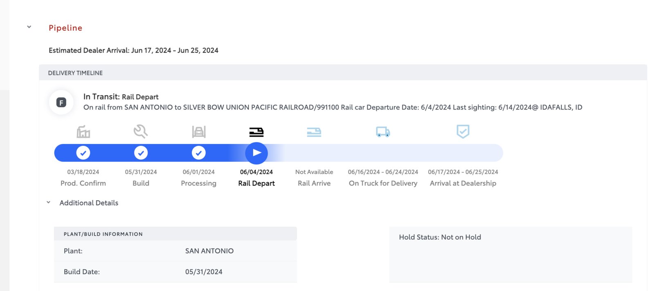Click the PLANT/BUILD INFORMATION header
This screenshot has width=654, height=291.
[x=103, y=234]
